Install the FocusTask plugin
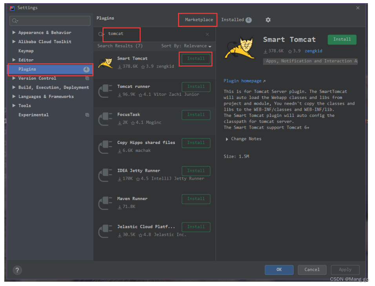375x286 pixels. point(196,115)
